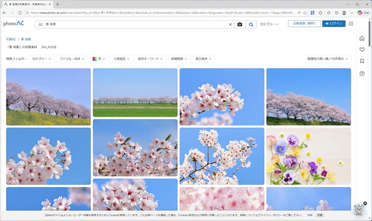Open Copilot Chat button
This screenshot has width=372, height=221.
[x=363, y=13]
